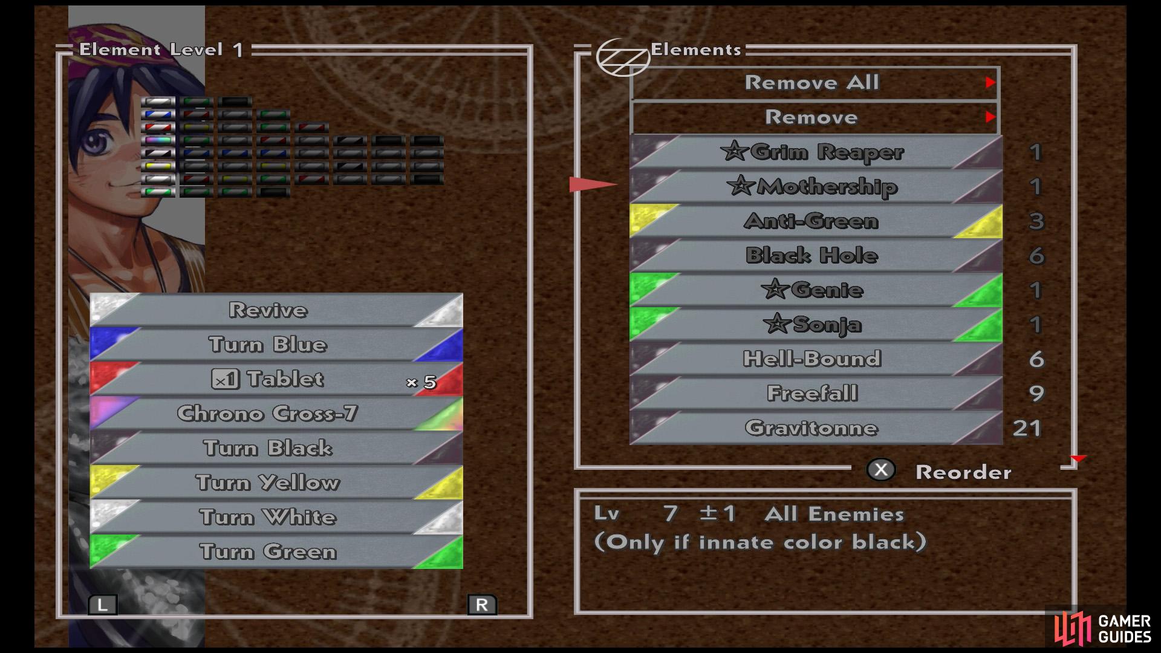
Task: Toggle element grid slot row 1
Action: [x=158, y=100]
